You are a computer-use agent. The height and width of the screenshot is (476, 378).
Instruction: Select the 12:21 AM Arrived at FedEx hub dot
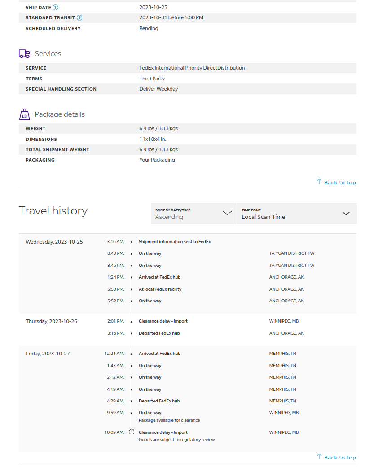(132, 354)
